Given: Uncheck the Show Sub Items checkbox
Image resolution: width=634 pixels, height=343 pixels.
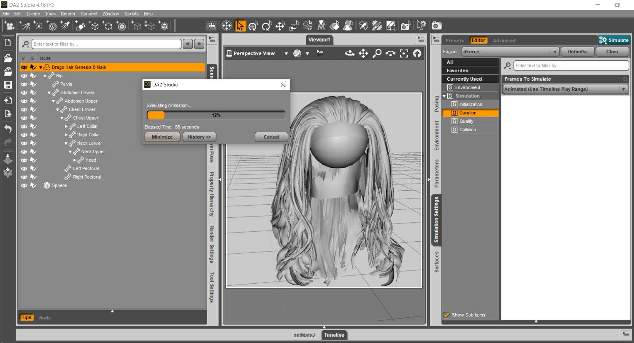Looking at the screenshot, I should (x=447, y=315).
